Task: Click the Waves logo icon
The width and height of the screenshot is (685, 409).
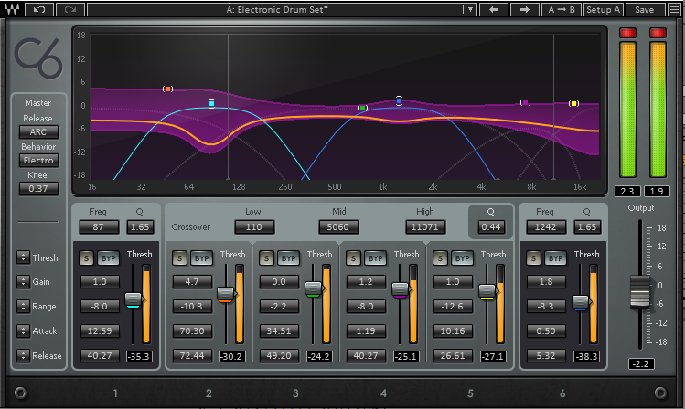Action: click(x=12, y=9)
